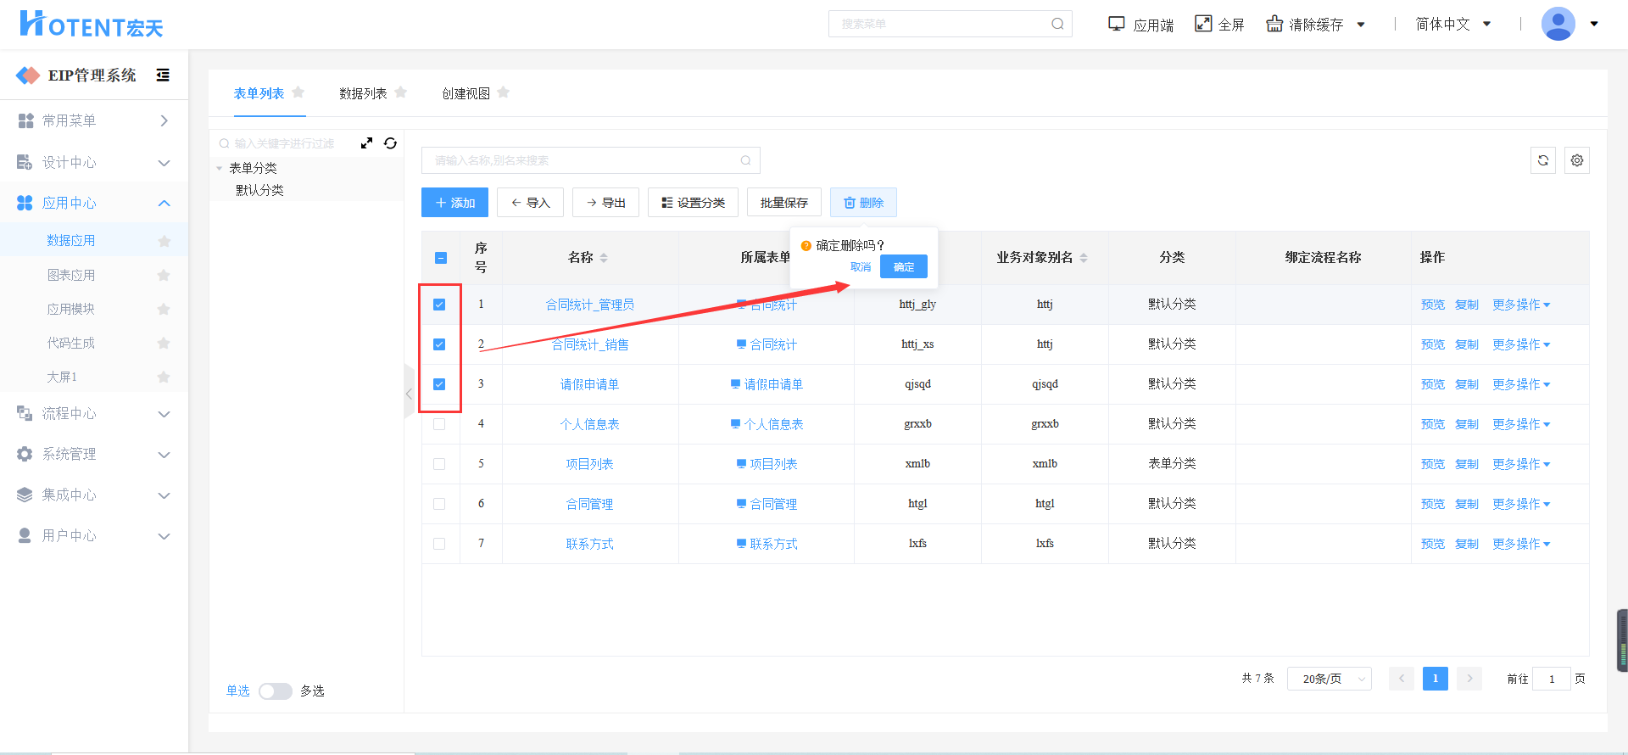1628x755 pixels.
Task: Check row 7 联系方式 checkbox
Action: tap(439, 544)
